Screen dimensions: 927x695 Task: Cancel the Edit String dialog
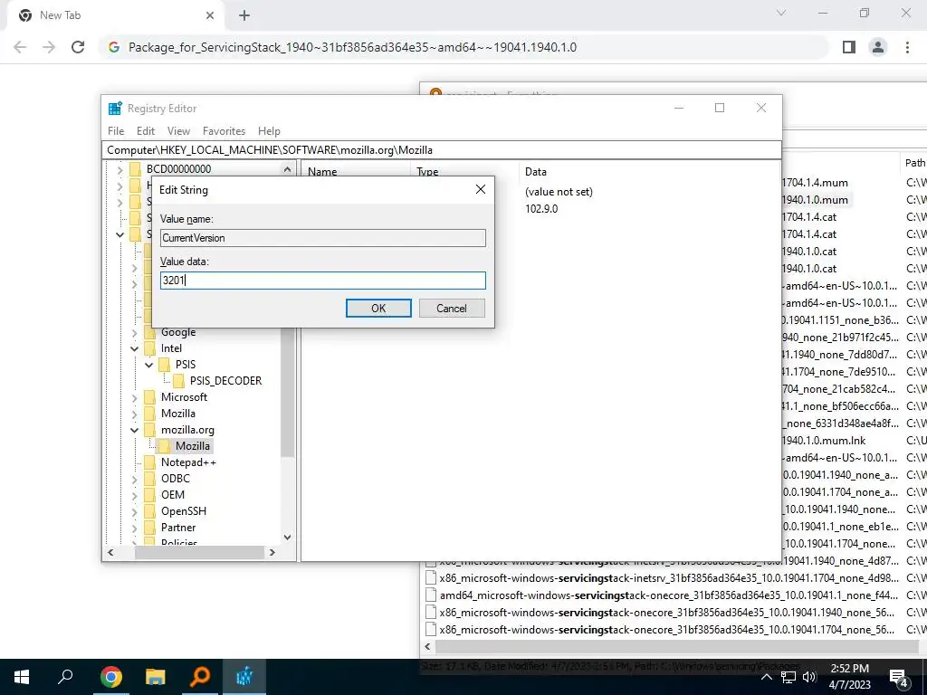tap(452, 308)
